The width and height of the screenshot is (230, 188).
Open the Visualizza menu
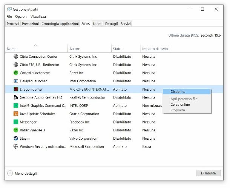(x=38, y=17)
